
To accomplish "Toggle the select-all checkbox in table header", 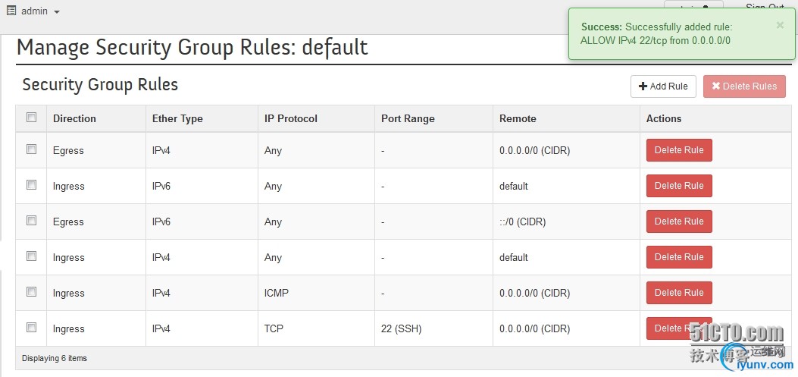I will pos(32,118).
